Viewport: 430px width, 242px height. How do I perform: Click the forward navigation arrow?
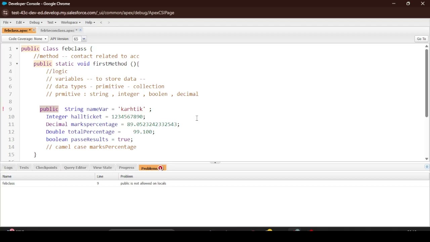109,23
